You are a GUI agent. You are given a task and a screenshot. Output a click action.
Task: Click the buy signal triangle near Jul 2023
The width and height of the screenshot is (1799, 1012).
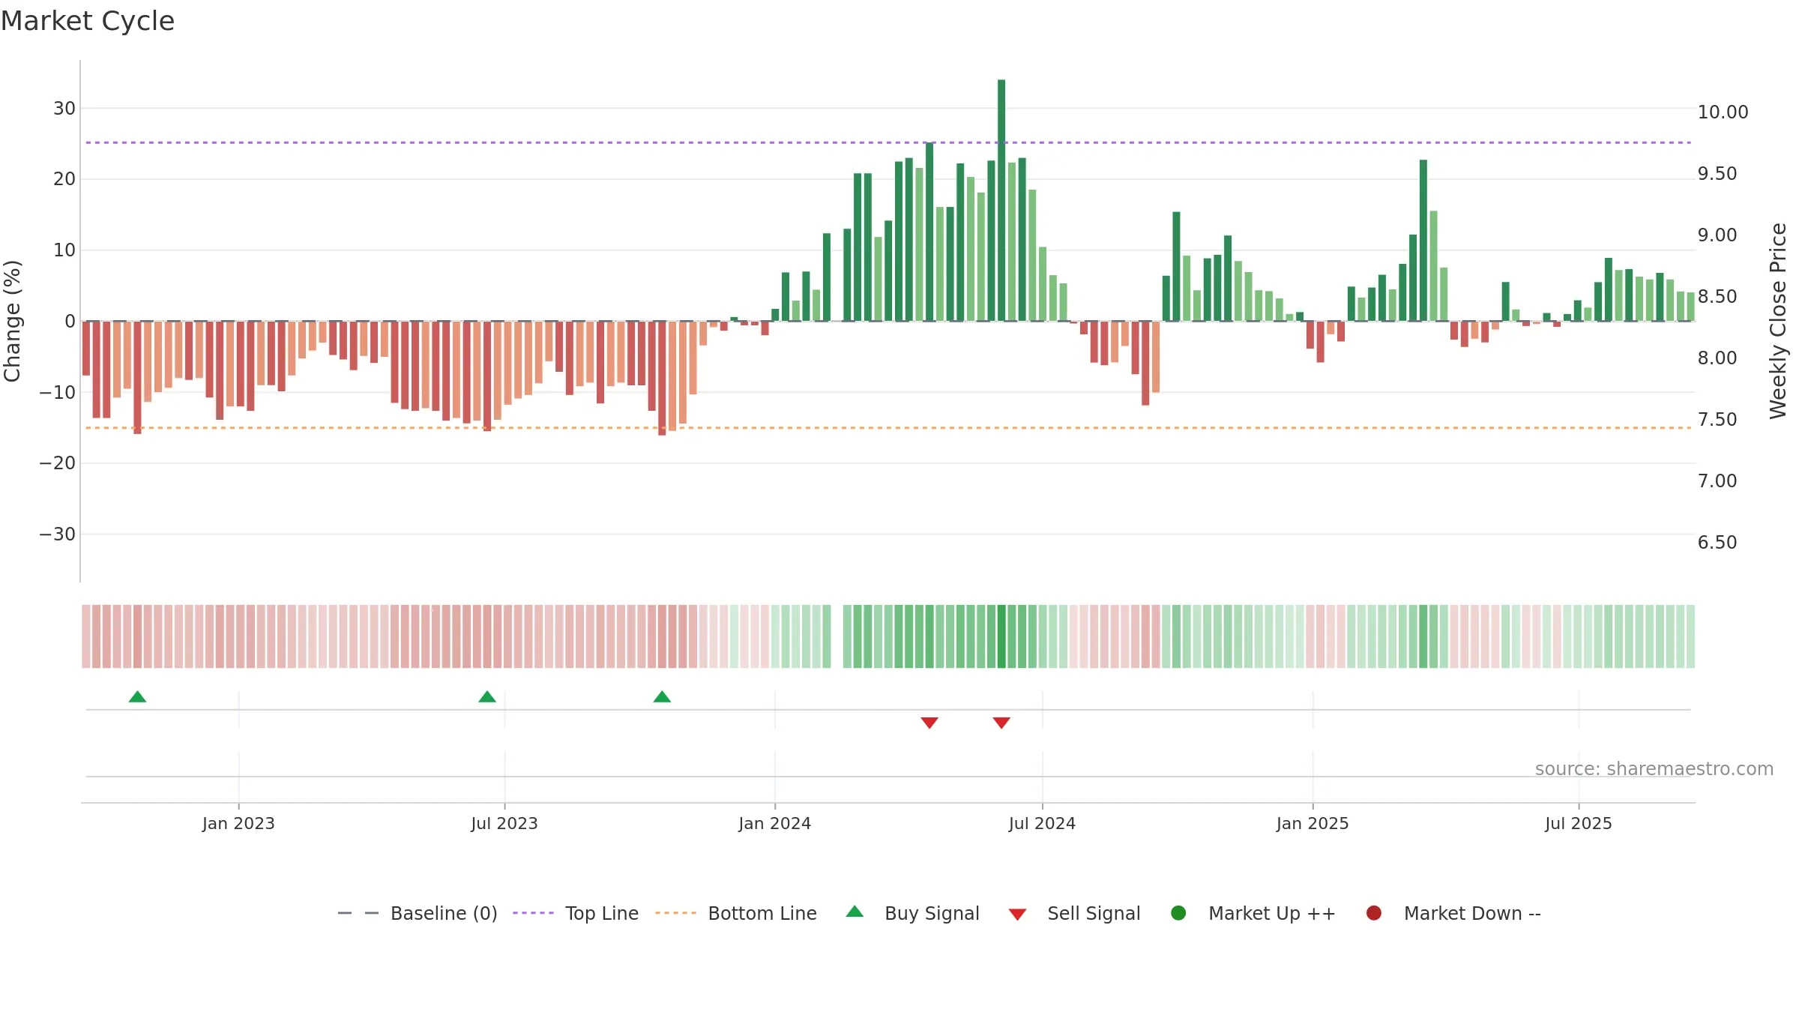pos(487,697)
